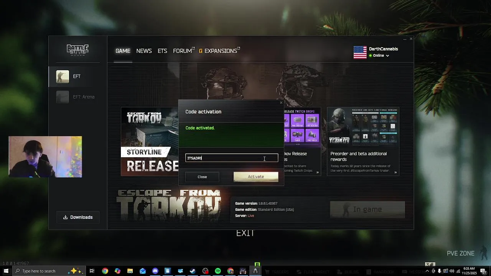
Task: Click 'Preorder and beta additional rewards' headline
Action: coord(359,156)
